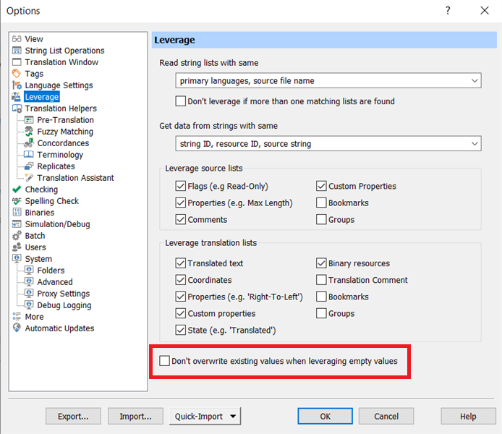Close the Options dialog
The image size is (502, 434).
(x=485, y=11)
